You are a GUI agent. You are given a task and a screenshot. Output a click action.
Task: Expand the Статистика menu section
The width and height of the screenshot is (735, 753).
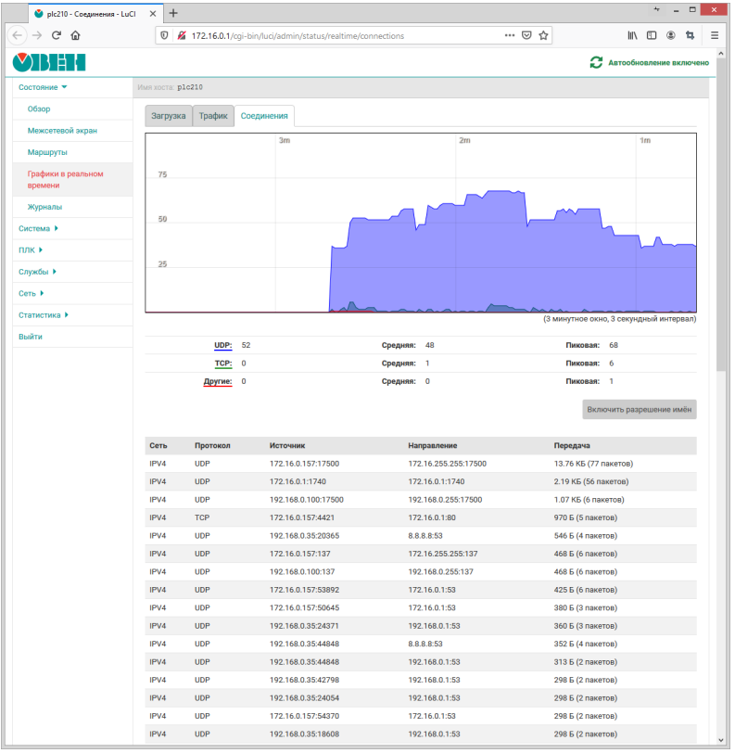tap(44, 315)
